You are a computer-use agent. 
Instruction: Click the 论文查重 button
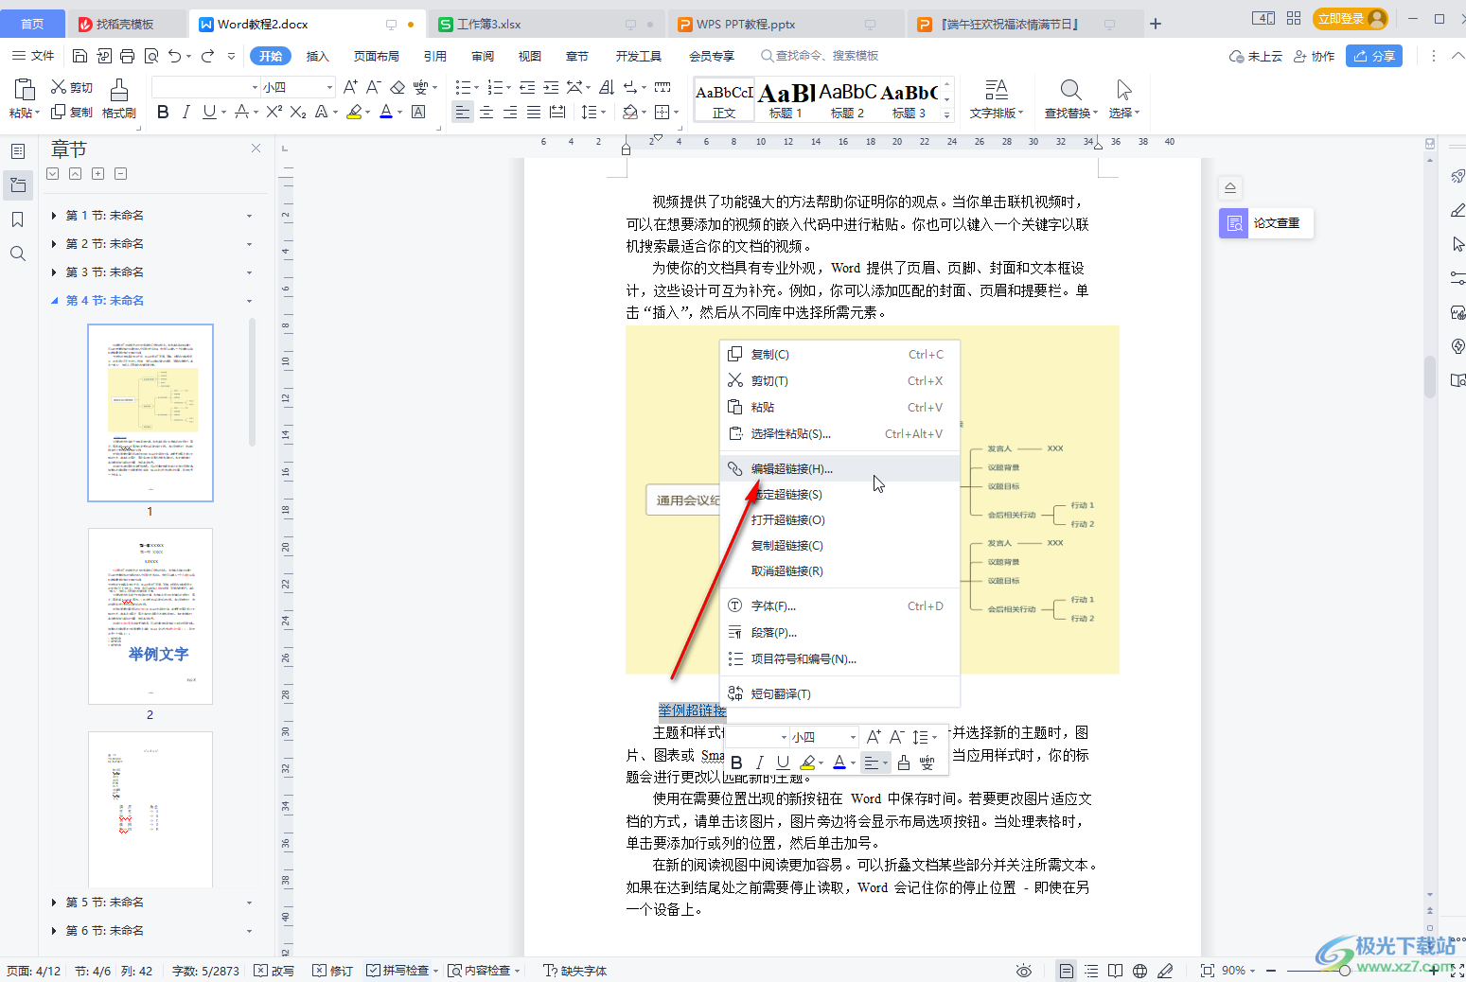(1266, 223)
